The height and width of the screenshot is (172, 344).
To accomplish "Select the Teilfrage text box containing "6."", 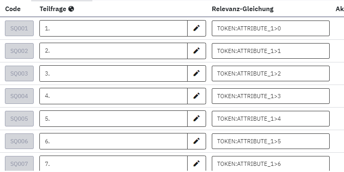I will click(114, 141).
